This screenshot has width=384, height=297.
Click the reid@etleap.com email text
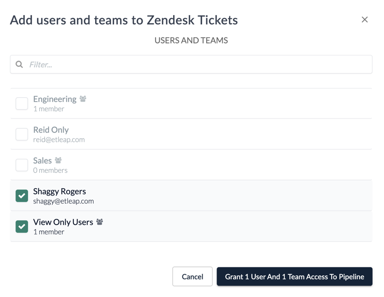coord(59,140)
